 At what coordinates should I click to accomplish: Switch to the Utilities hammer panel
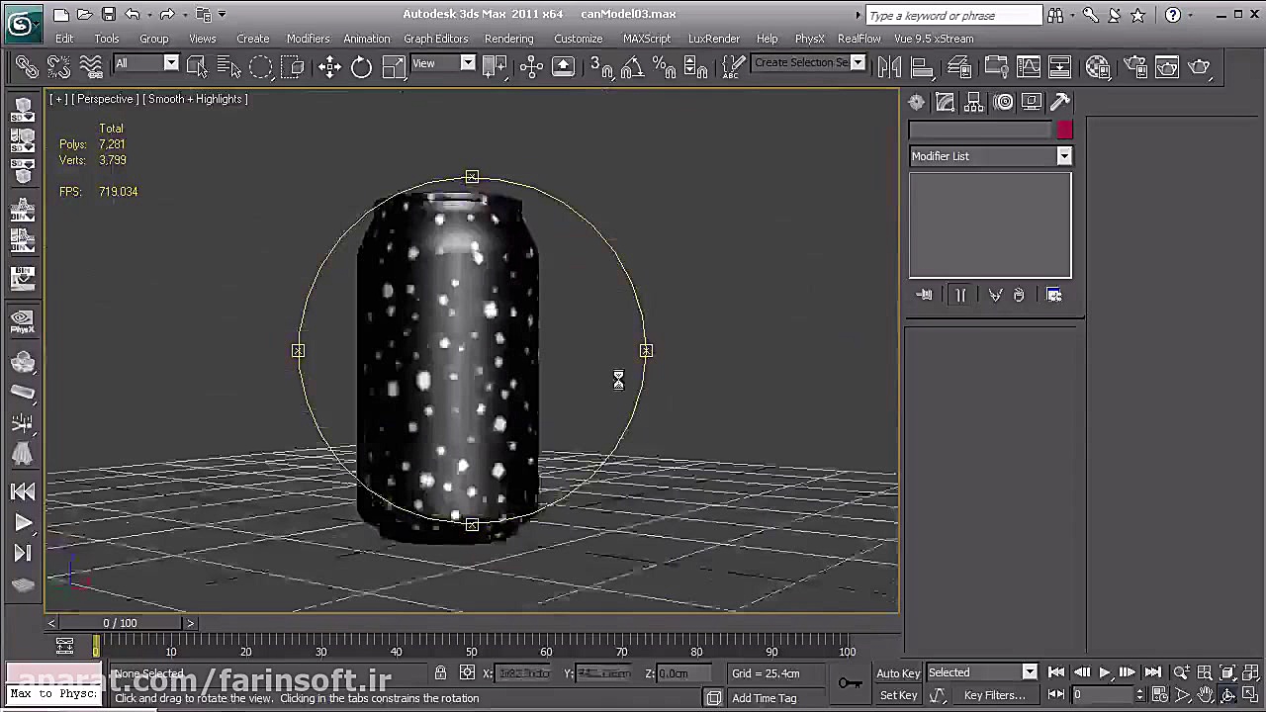[x=1060, y=102]
